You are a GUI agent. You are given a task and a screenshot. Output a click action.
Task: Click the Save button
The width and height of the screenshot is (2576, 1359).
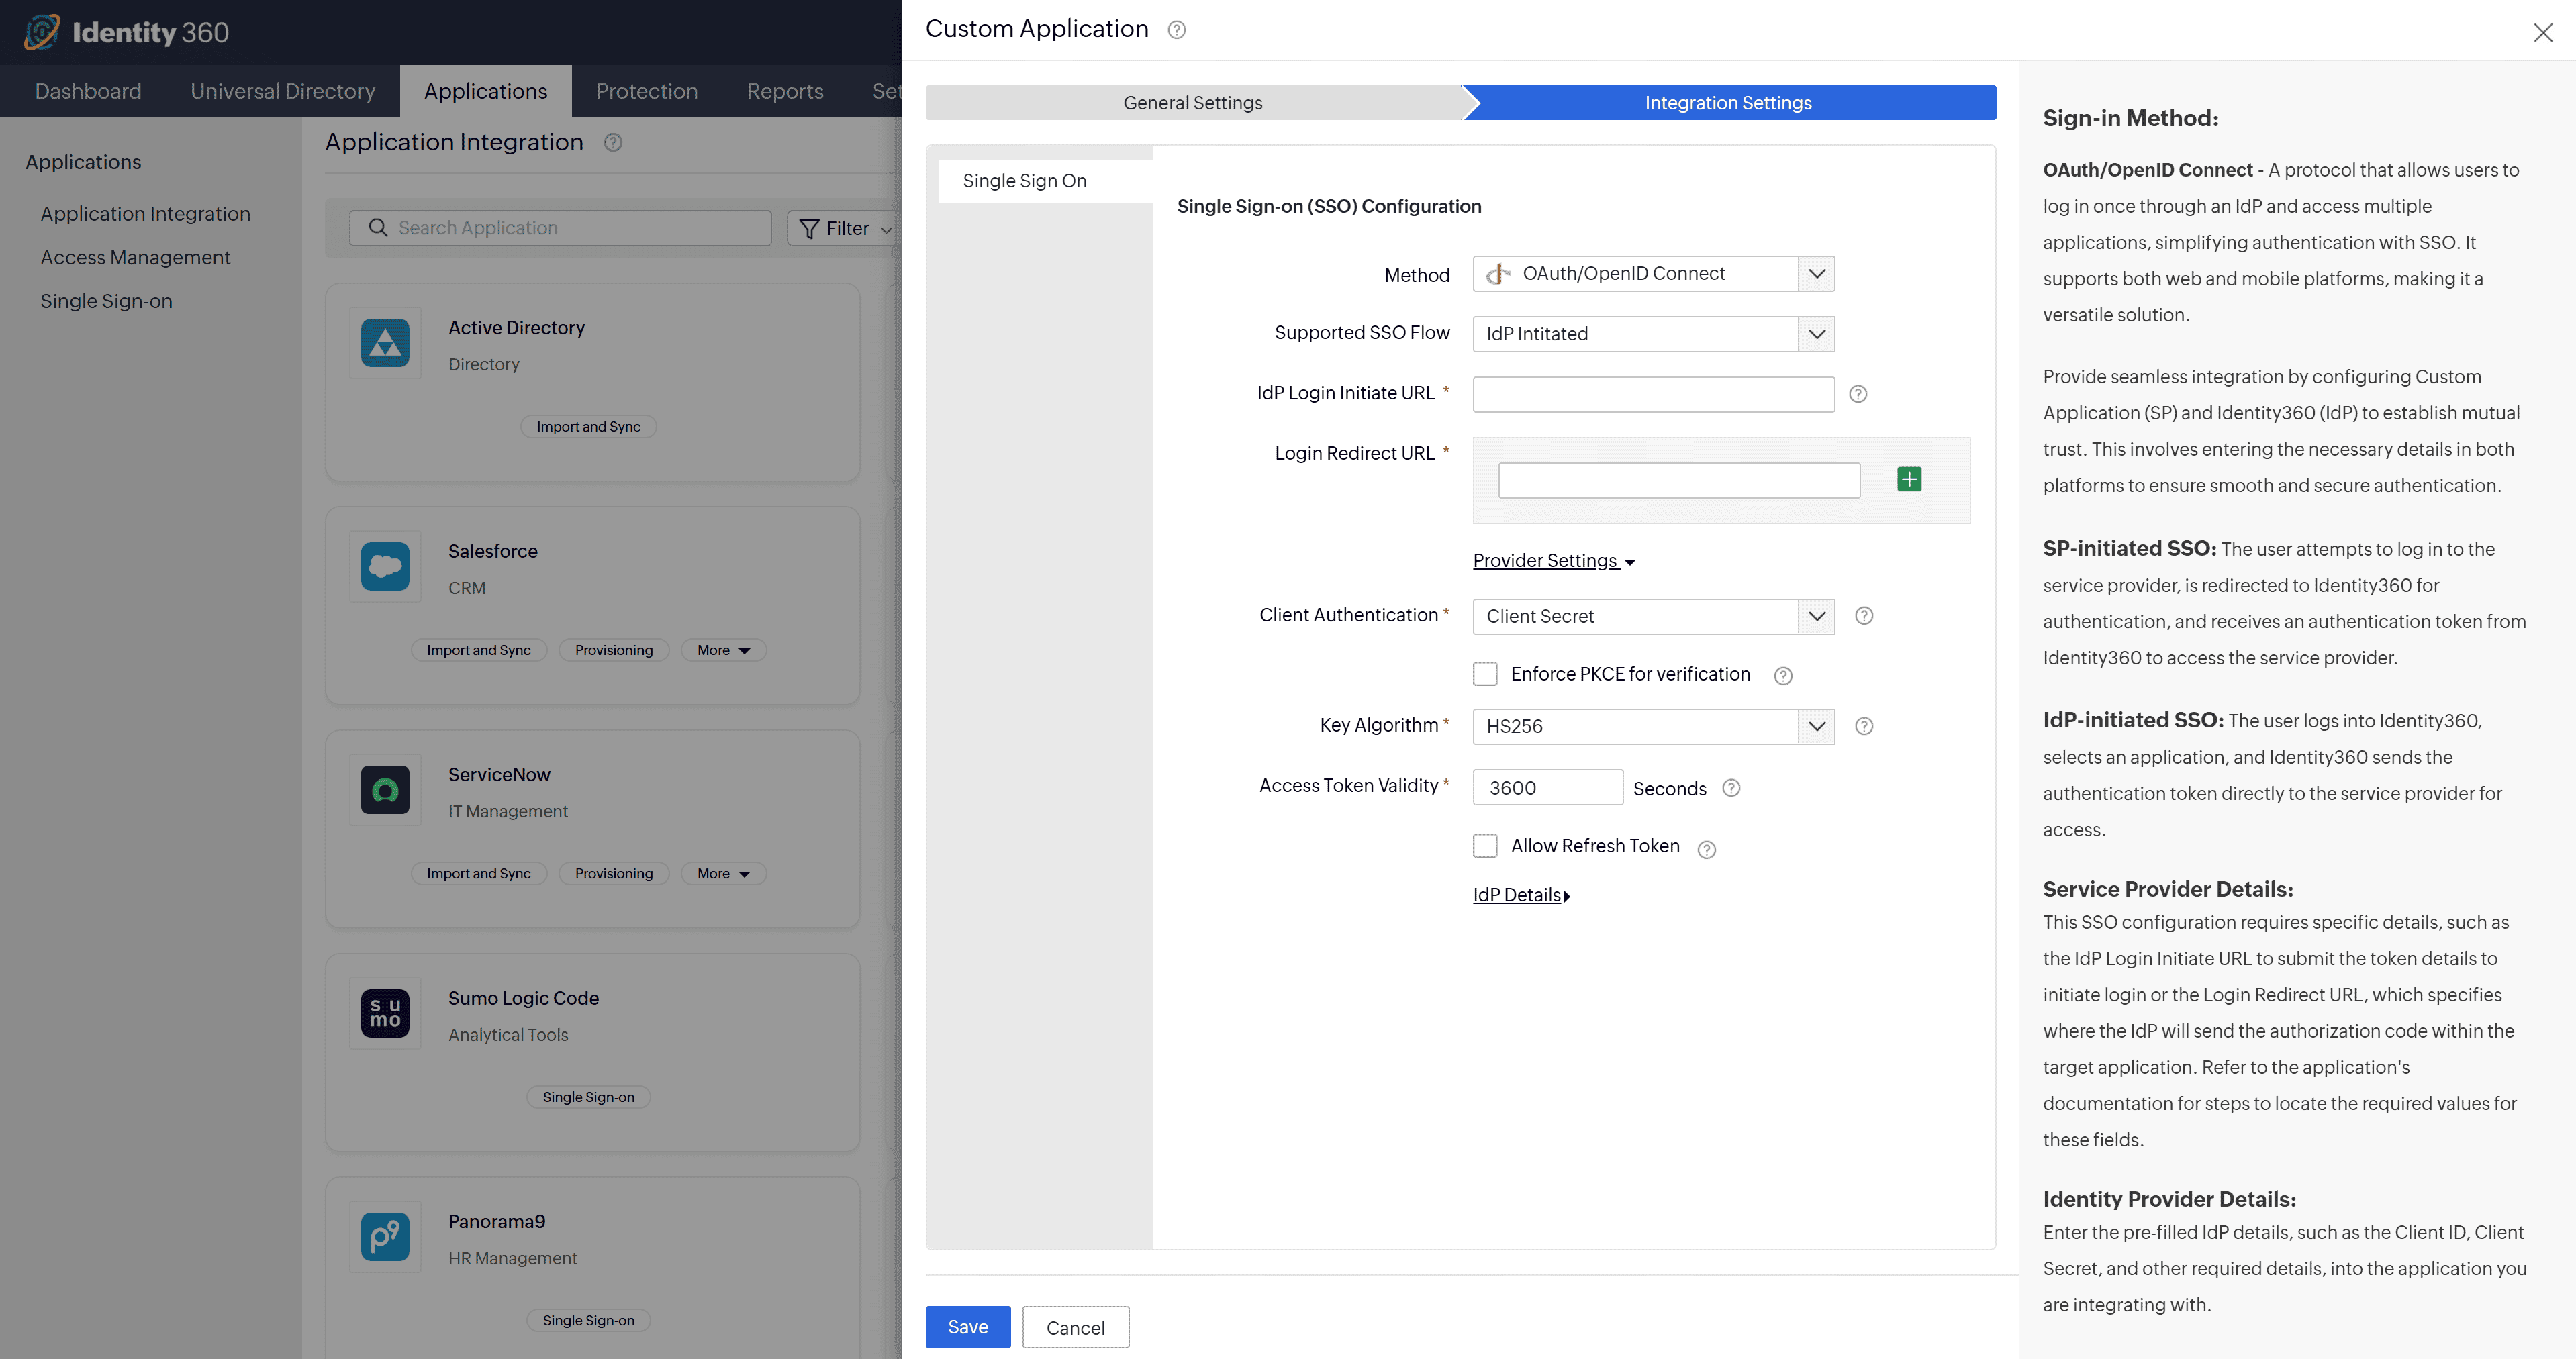click(967, 1327)
